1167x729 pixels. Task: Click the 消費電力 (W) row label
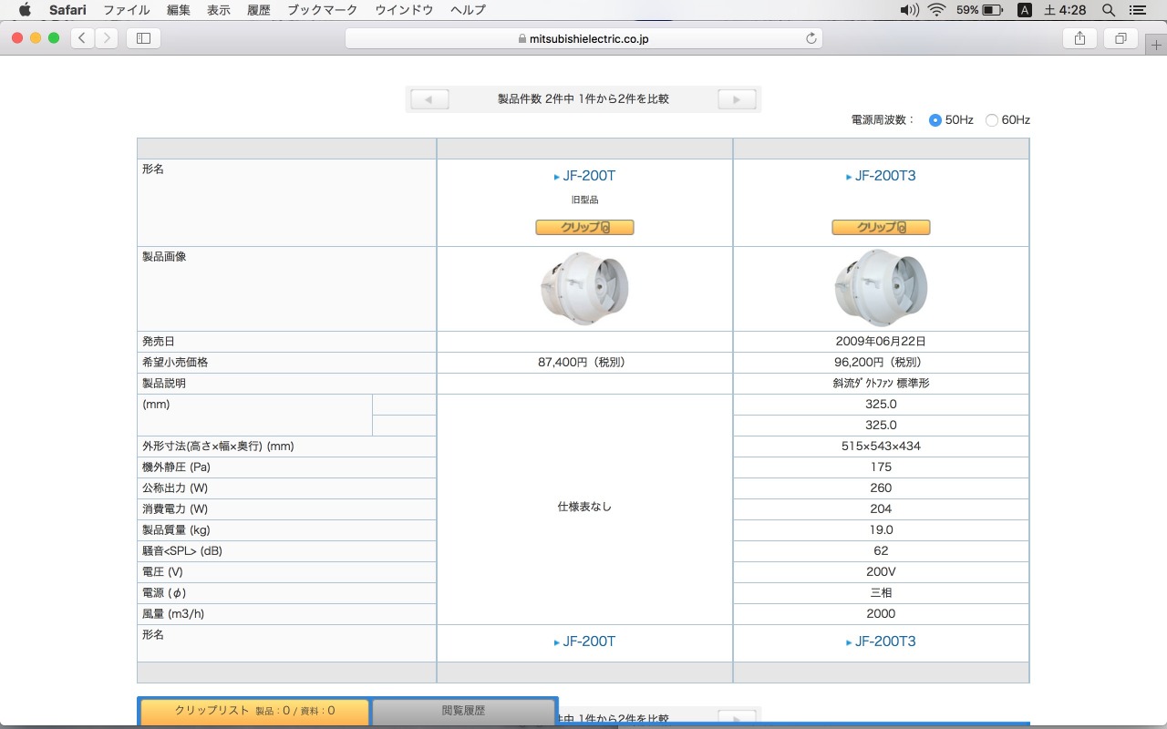click(x=175, y=509)
